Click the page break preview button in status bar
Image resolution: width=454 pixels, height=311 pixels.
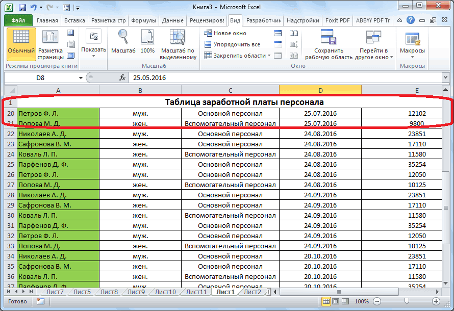[344, 301]
